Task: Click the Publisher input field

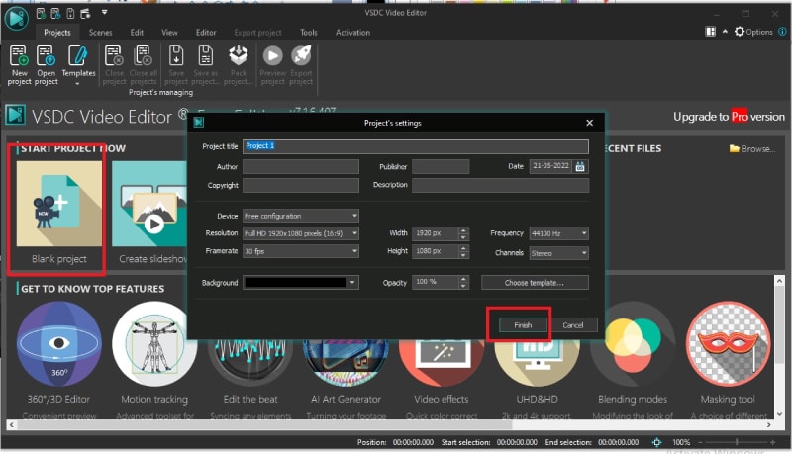Action: click(x=441, y=166)
